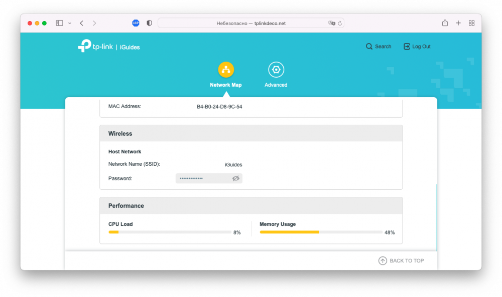Click the tp-link logo
This screenshot has height=297, width=502.
pos(95,46)
